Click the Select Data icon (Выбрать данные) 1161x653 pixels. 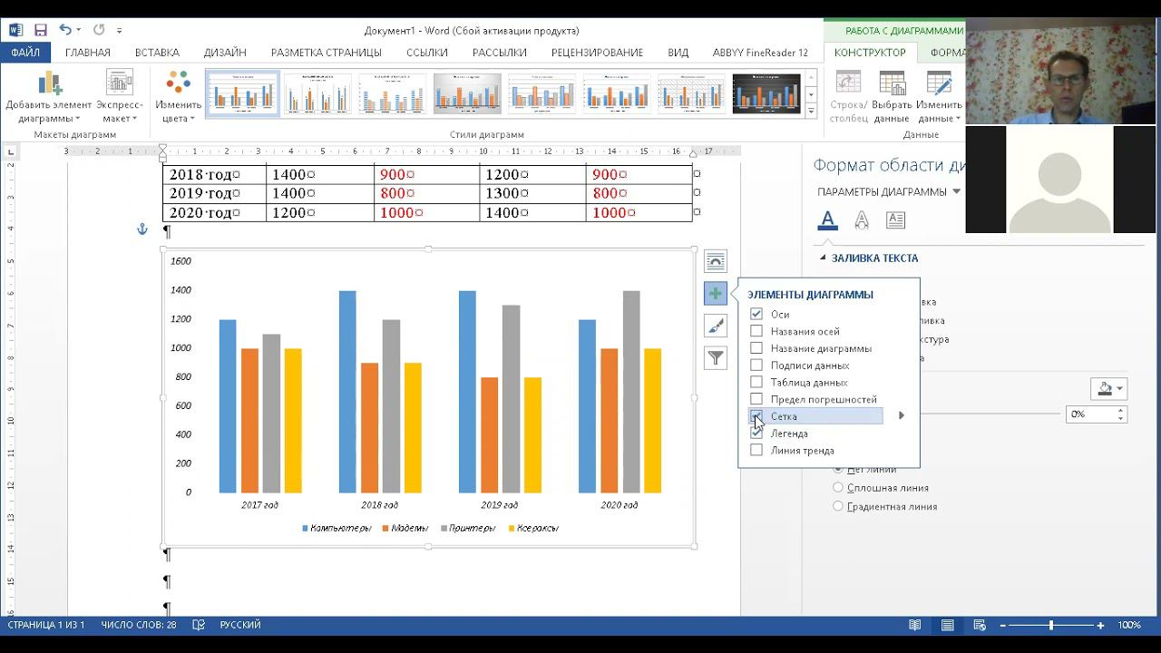coord(891,98)
